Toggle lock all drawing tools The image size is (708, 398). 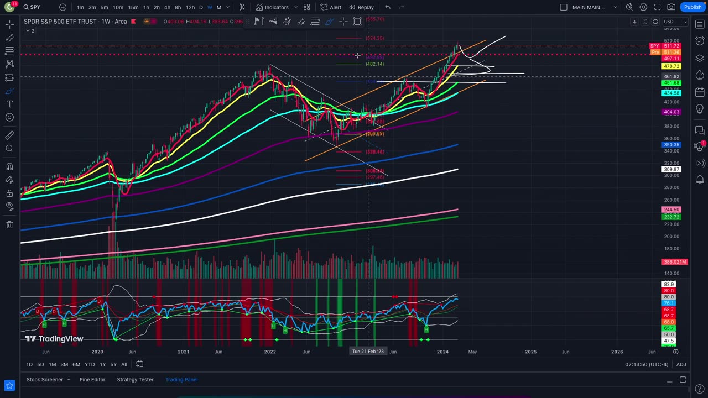click(9, 193)
